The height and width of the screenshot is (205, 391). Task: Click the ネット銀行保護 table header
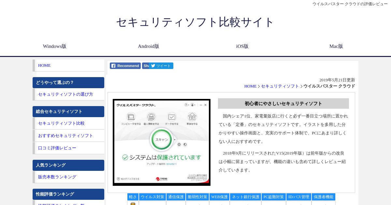[x=246, y=197]
